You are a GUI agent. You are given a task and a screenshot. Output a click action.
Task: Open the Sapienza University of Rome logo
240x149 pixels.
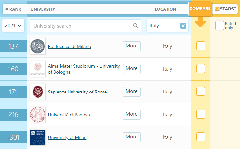point(38,92)
